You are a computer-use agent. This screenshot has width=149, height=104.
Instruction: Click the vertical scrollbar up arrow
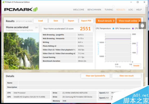[147, 6]
